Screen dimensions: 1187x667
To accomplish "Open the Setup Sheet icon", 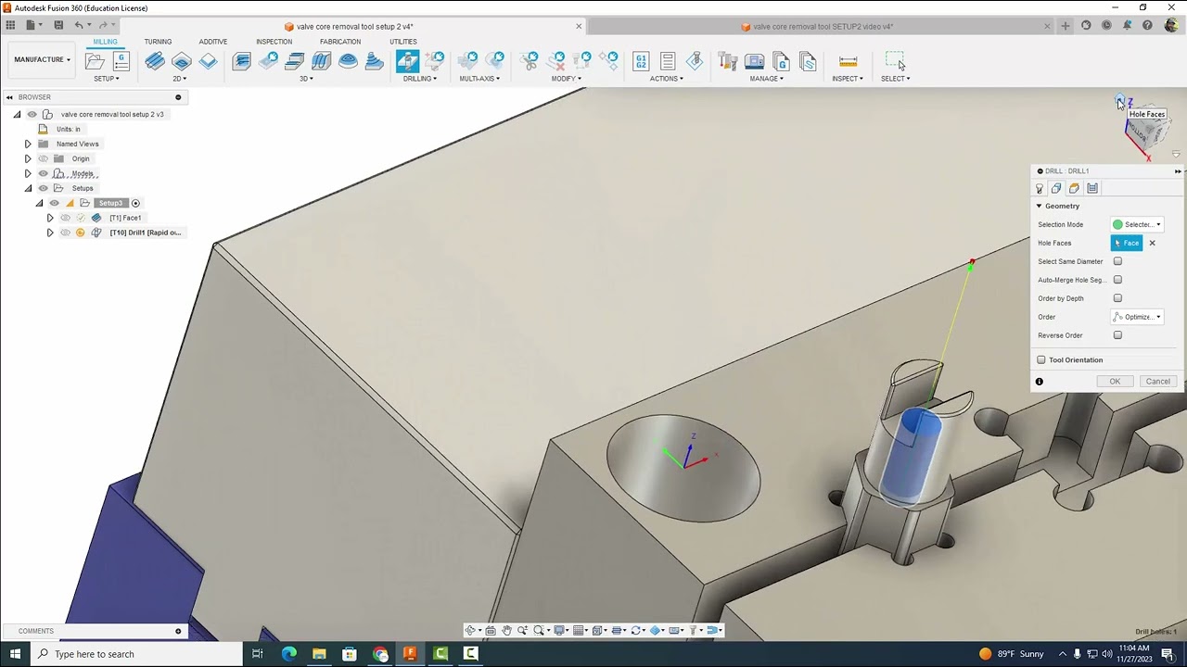I will [x=668, y=61].
